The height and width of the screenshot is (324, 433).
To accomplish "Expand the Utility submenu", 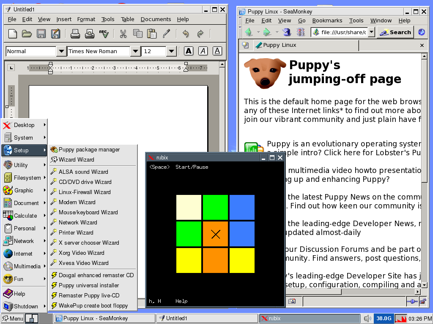I will [24, 165].
